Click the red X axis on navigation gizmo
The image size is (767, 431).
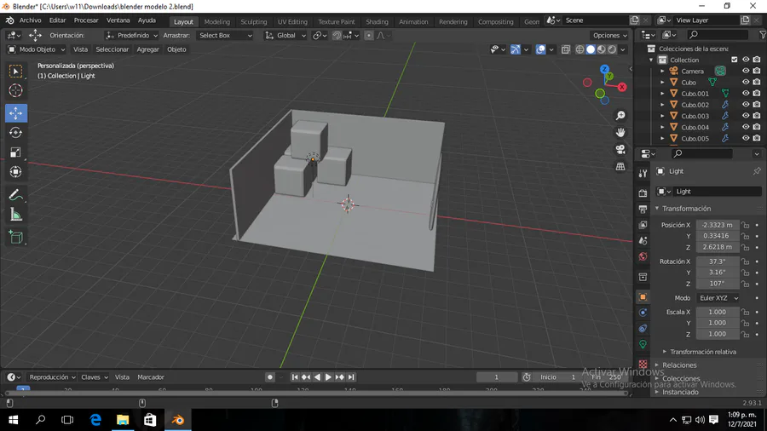622,87
